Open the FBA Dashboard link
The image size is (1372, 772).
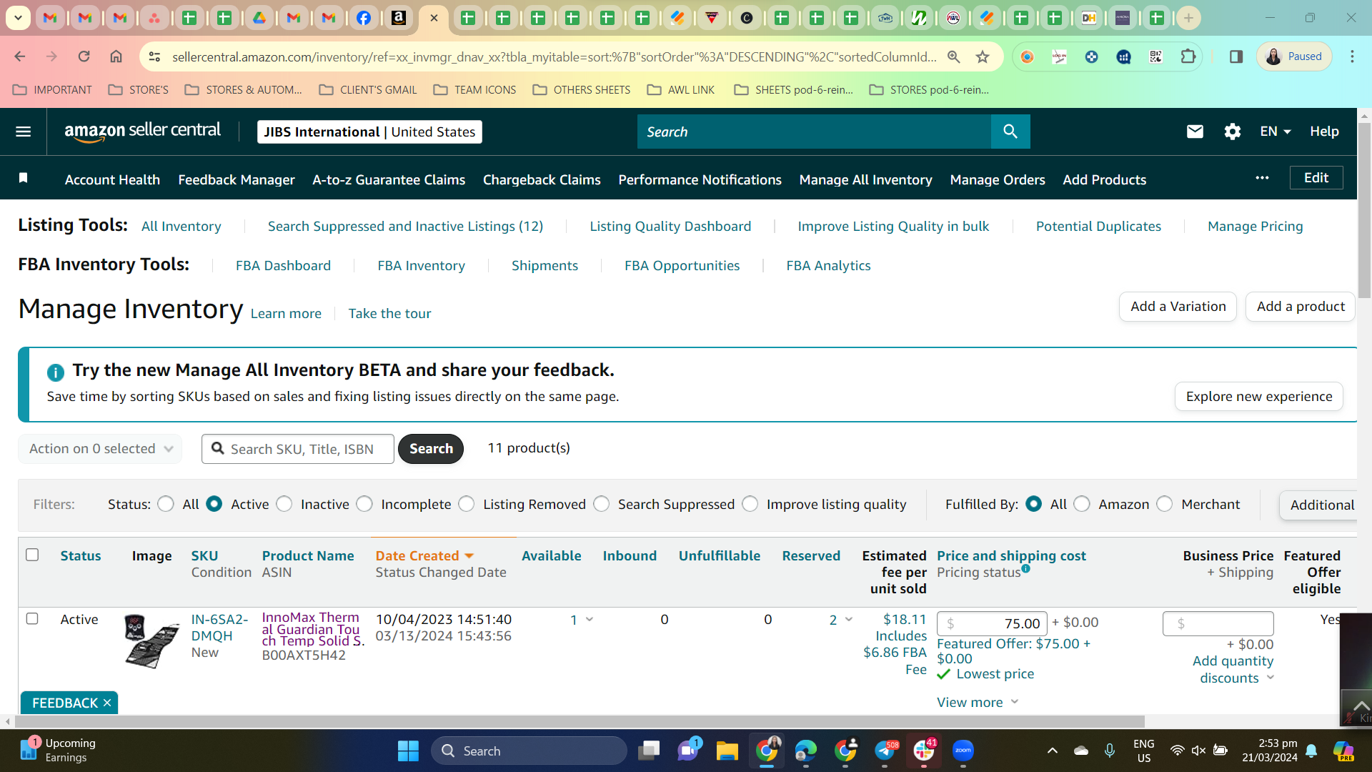pos(283,266)
